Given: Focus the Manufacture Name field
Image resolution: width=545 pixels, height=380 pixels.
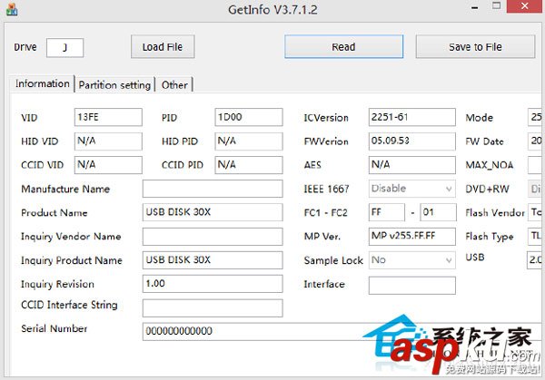Looking at the screenshot, I should click(213, 189).
